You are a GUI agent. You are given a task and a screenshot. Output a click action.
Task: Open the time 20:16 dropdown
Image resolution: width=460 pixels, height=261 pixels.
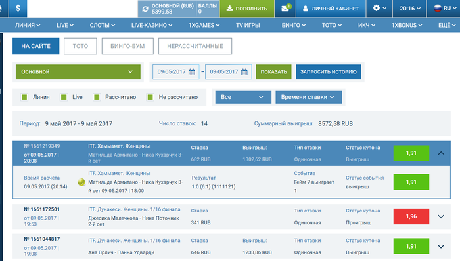point(410,8)
